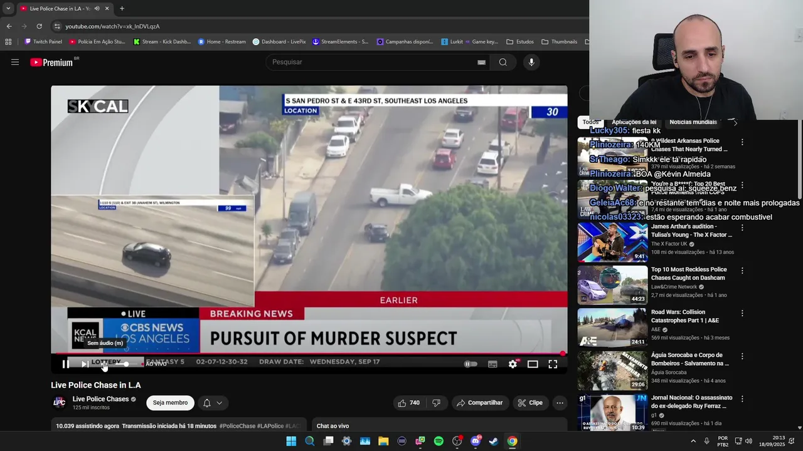Image resolution: width=803 pixels, height=451 pixels.
Task: Click the red video progress bar
Action: (309, 354)
